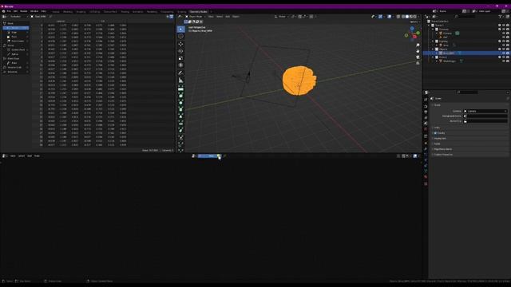The image size is (511, 287).
Task: Hide the Cameras collection in viewport
Action: point(504,29)
